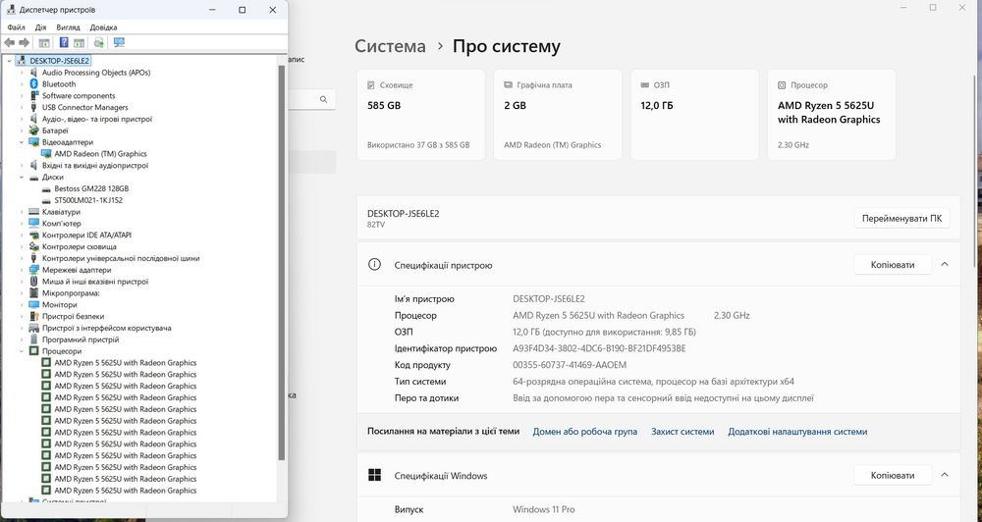Click the network adapter icon beside Мережеві адаптери
Viewport: 982px width, 522px height.
click(x=33, y=270)
